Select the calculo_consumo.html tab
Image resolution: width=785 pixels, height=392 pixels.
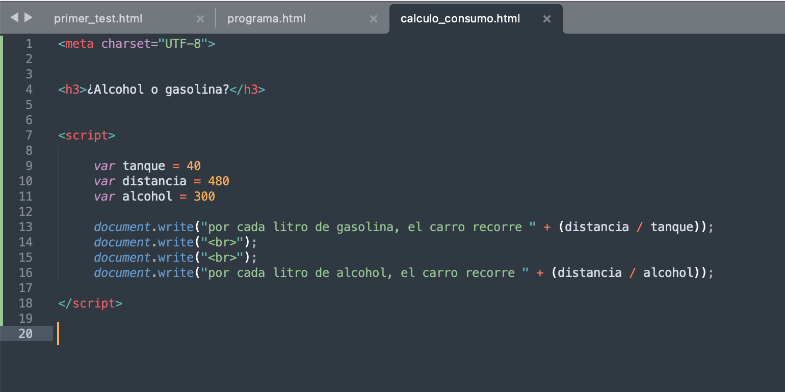pos(460,19)
